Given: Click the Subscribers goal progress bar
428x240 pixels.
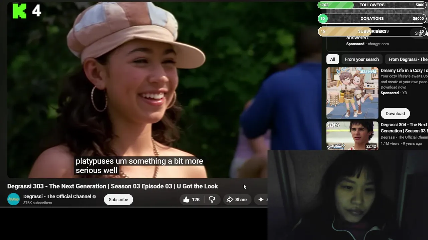Looking at the screenshot, I should pos(372,31).
